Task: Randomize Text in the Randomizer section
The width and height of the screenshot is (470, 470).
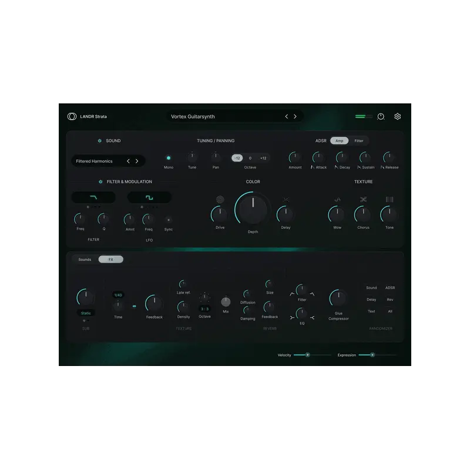Action: 371,311
